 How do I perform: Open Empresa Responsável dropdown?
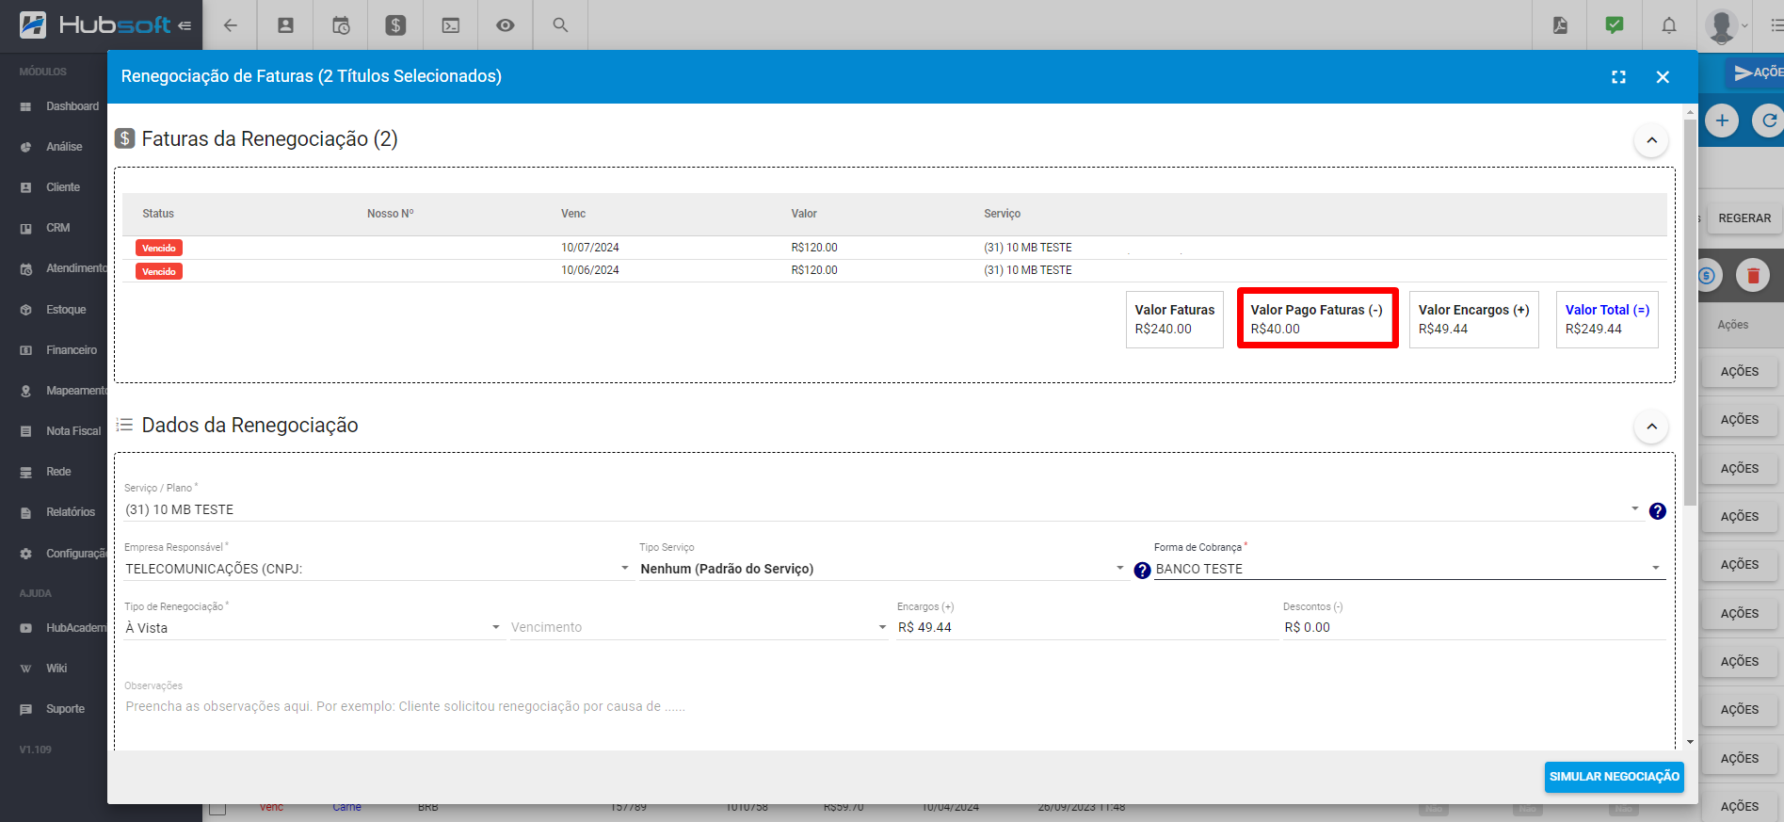378,569
